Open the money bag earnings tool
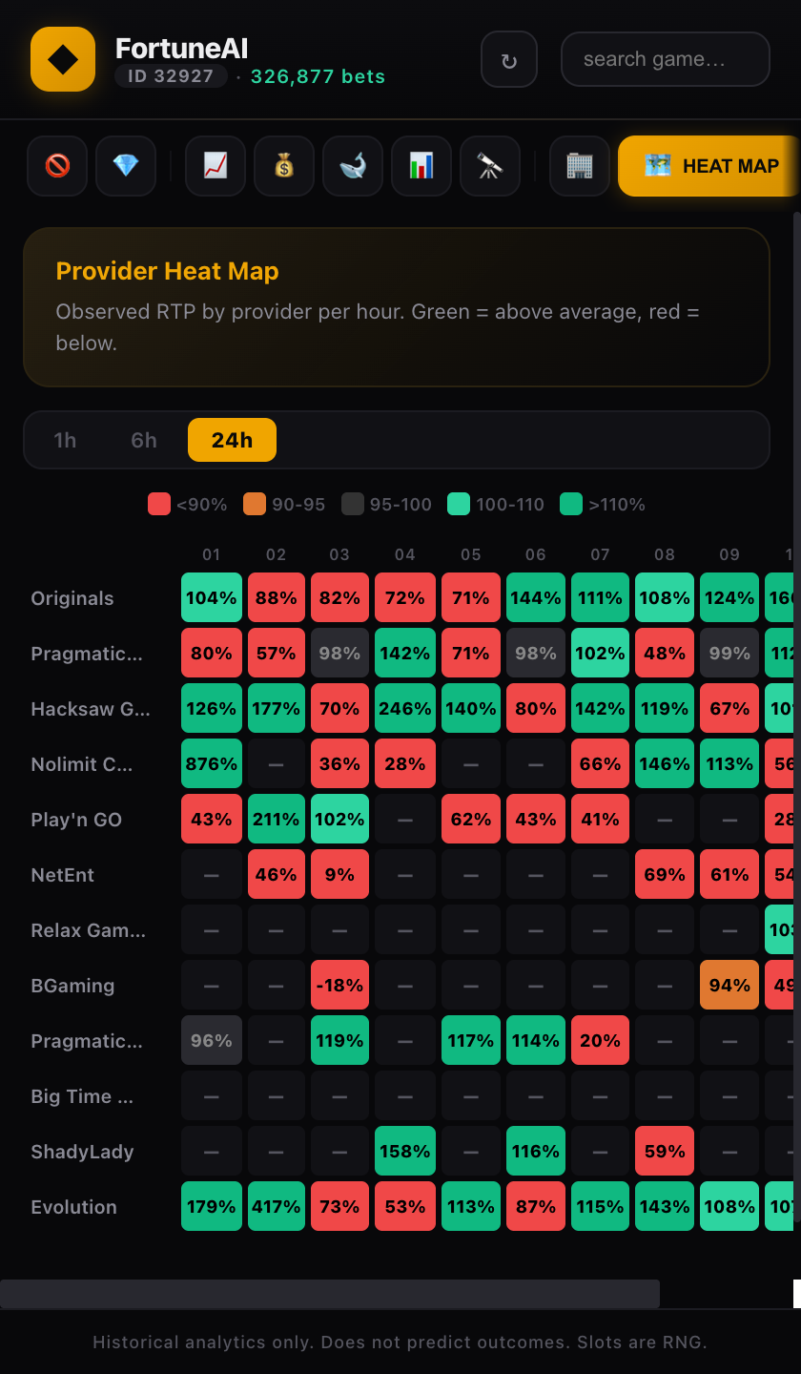This screenshot has width=801, height=1374. pos(283,165)
